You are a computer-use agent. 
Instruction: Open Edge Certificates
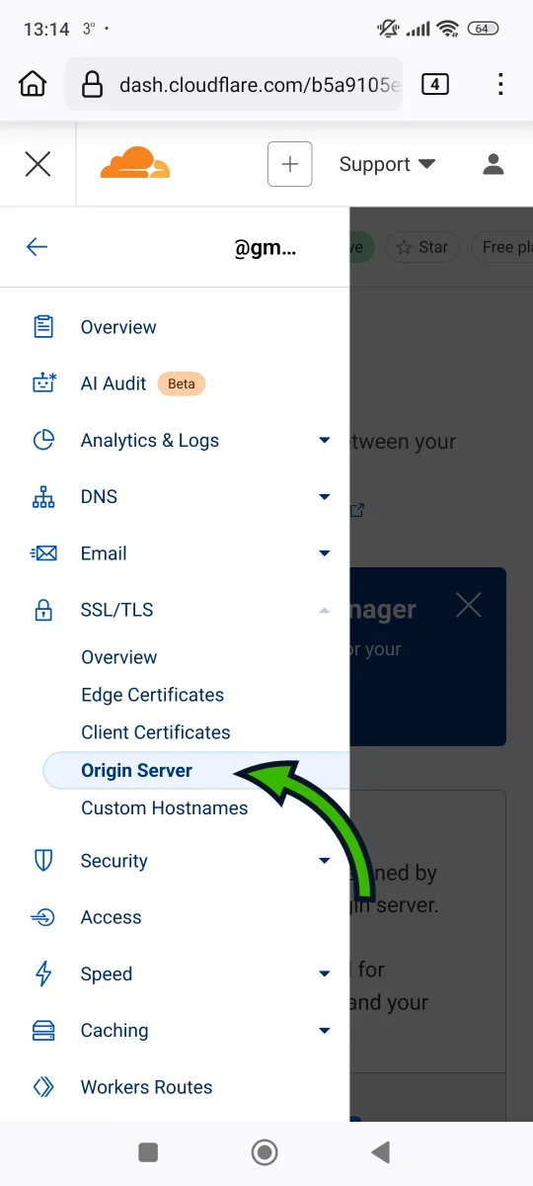(153, 695)
